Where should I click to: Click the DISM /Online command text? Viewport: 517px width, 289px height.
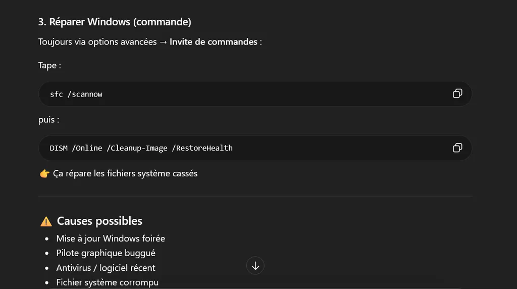(141, 148)
